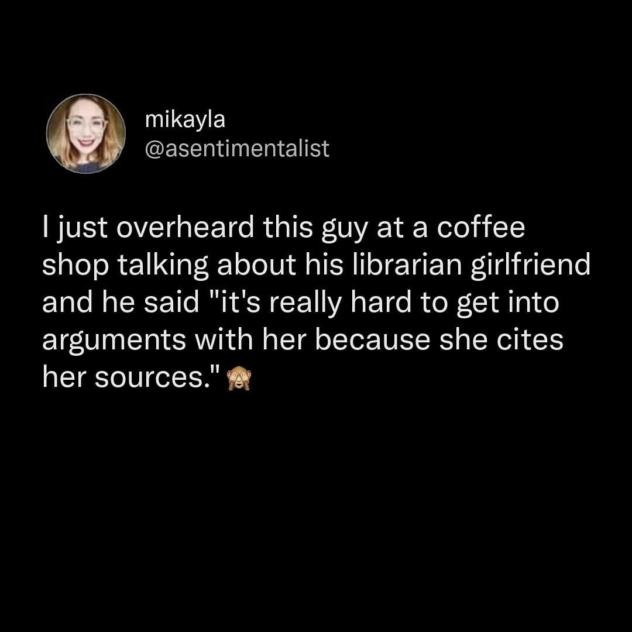Click the see-no-evil monkey emoji
The width and height of the screenshot is (632, 632).
(239, 379)
